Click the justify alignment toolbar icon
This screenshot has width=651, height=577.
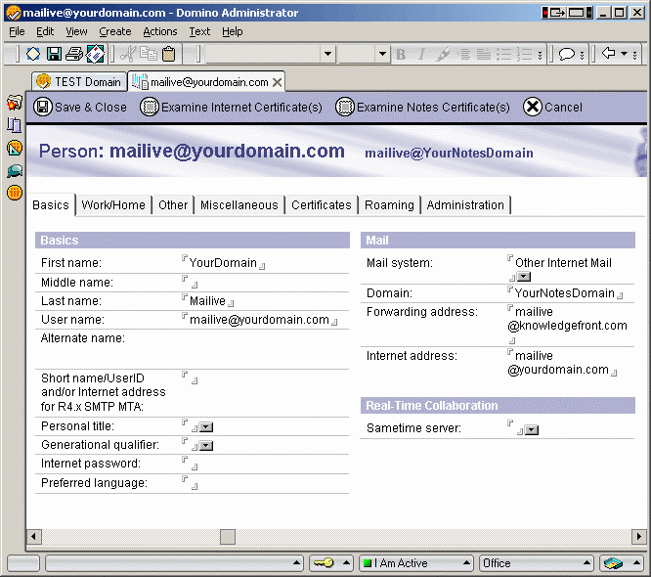tap(484, 55)
